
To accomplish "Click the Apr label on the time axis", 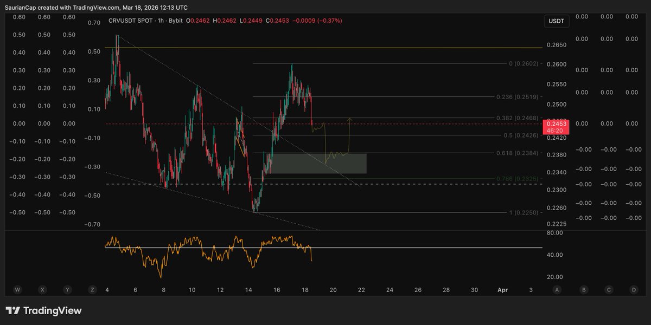I will coord(502,290).
